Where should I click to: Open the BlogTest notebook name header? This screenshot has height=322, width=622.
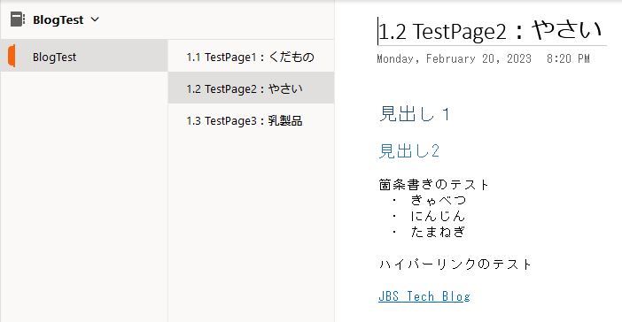click(58, 19)
